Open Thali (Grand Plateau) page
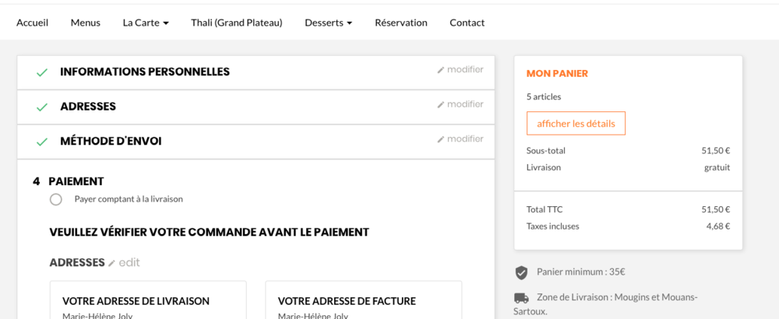The width and height of the screenshot is (779, 319). tap(237, 23)
